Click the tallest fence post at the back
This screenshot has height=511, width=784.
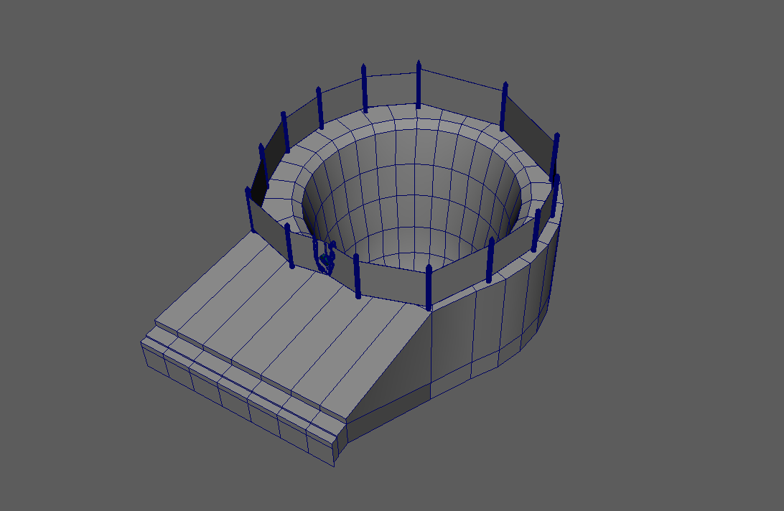[419, 85]
